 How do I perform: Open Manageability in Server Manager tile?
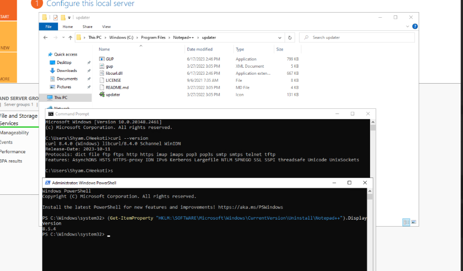pyautogui.click(x=14, y=133)
